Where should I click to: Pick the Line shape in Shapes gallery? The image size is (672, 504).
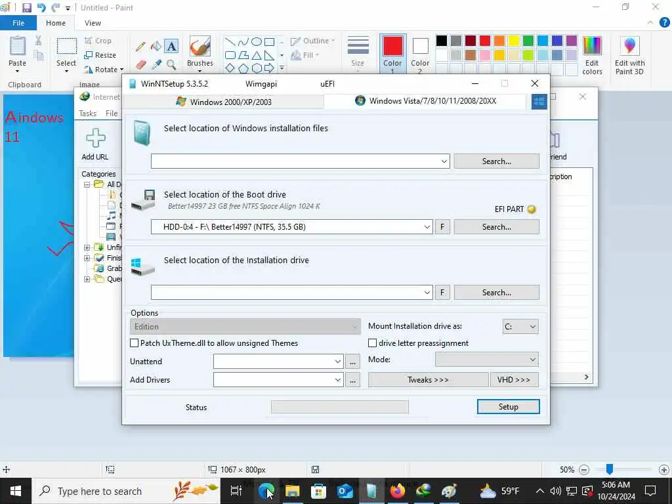tap(230, 41)
